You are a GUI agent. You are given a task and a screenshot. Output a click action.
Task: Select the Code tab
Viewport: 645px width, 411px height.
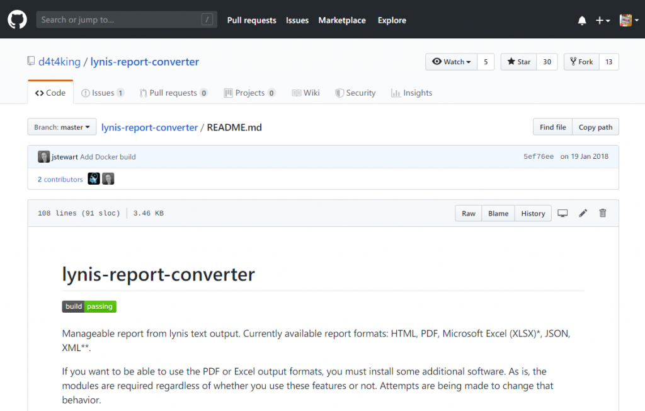pyautogui.click(x=50, y=93)
